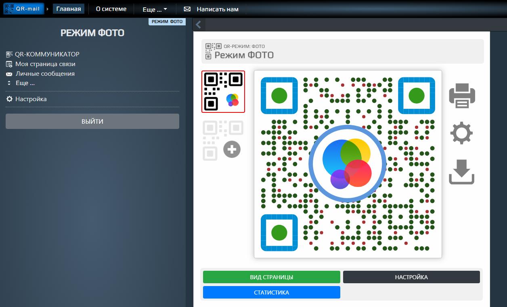Open Моя страница связи
This screenshot has width=507, height=307.
[x=45, y=64]
